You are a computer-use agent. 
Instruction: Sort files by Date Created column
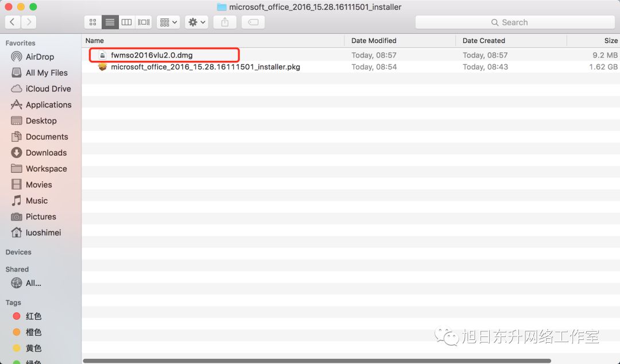coord(511,41)
